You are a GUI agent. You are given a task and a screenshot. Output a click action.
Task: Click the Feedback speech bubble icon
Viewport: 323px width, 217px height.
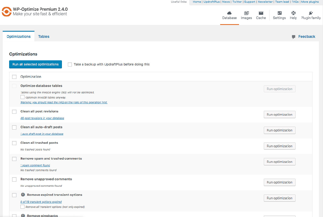pos(294,37)
